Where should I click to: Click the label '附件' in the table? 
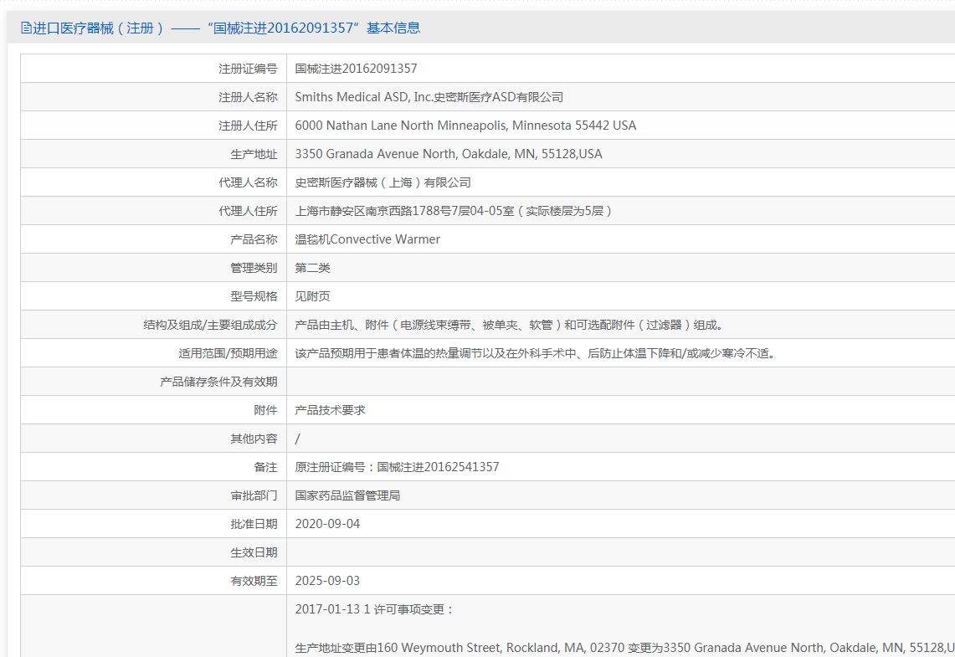(x=265, y=410)
